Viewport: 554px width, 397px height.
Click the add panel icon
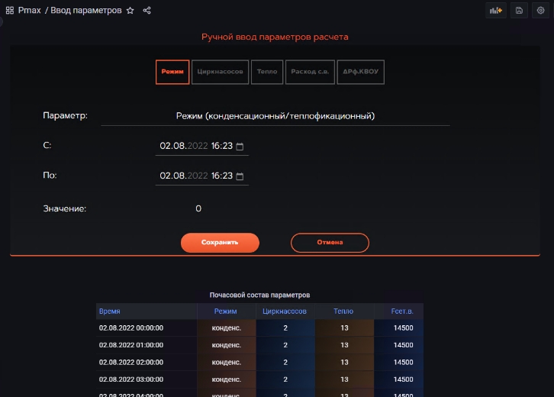496,11
